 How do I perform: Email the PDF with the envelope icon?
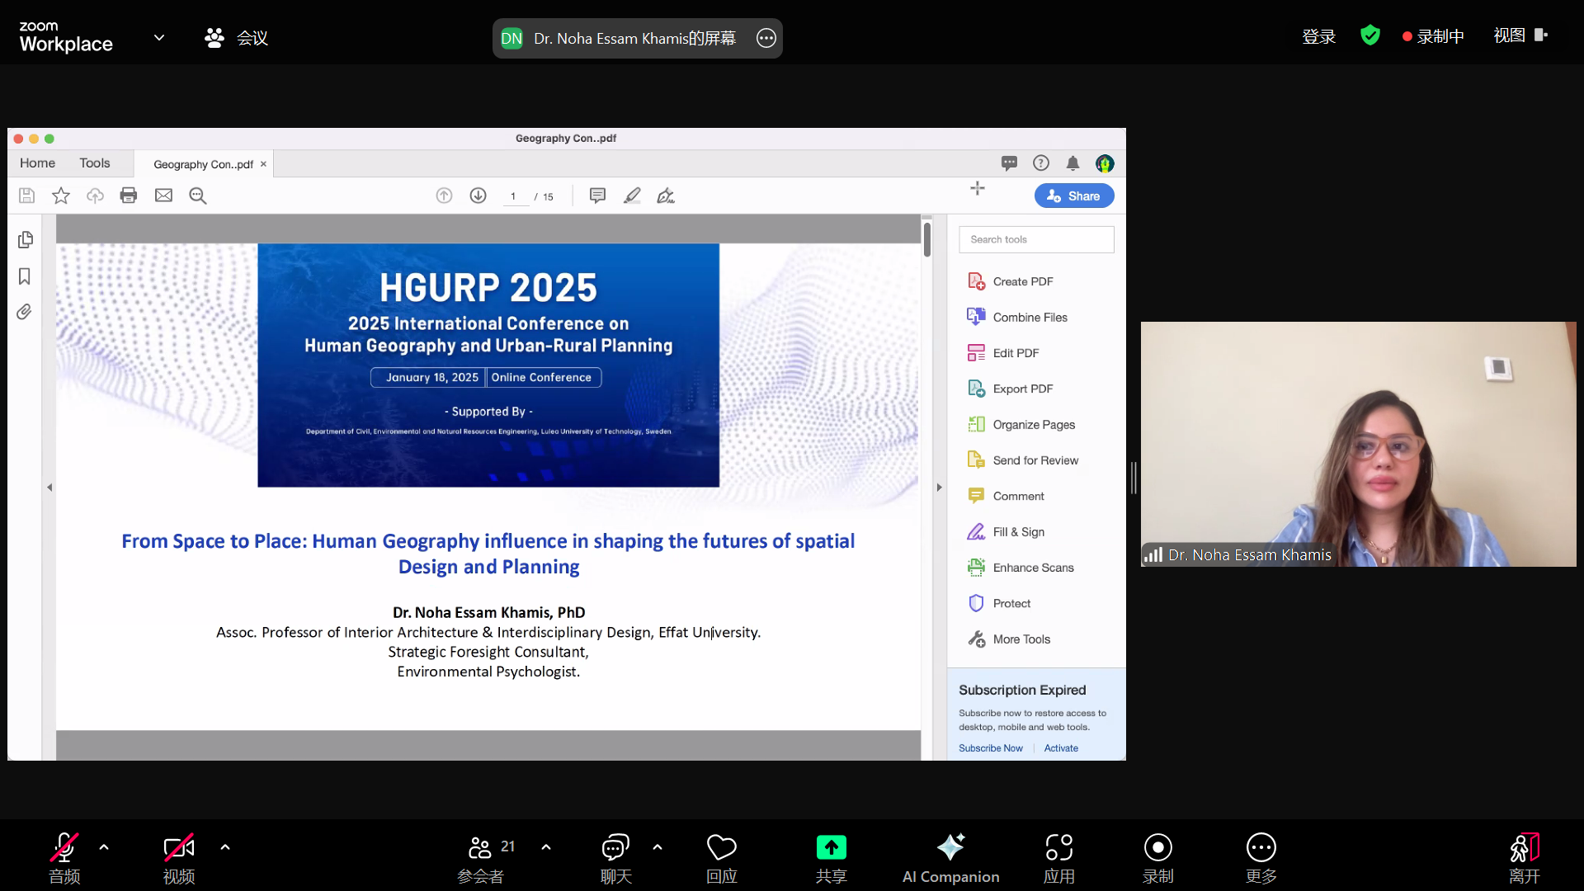[163, 196]
